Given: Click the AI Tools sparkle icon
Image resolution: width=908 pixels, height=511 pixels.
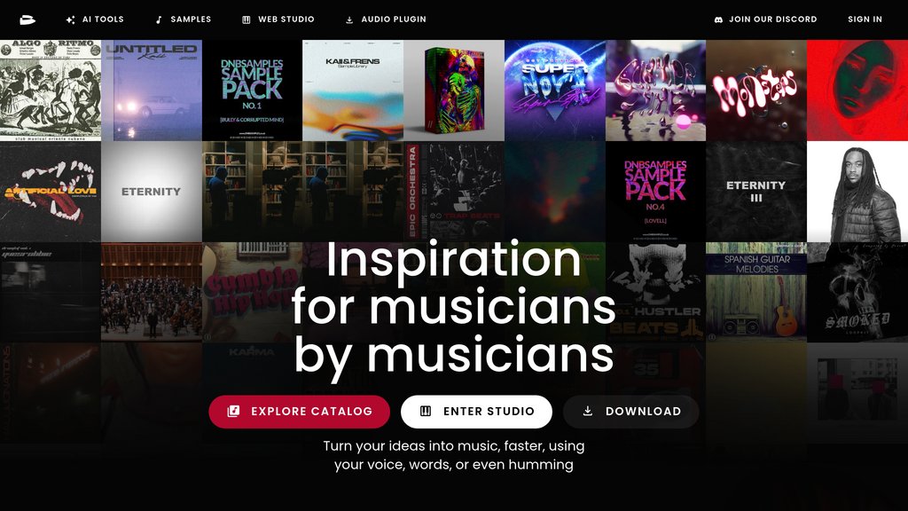Looking at the screenshot, I should [70, 20].
